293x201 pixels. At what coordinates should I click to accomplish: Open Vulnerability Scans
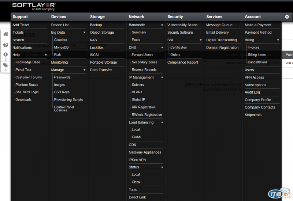(x=182, y=25)
